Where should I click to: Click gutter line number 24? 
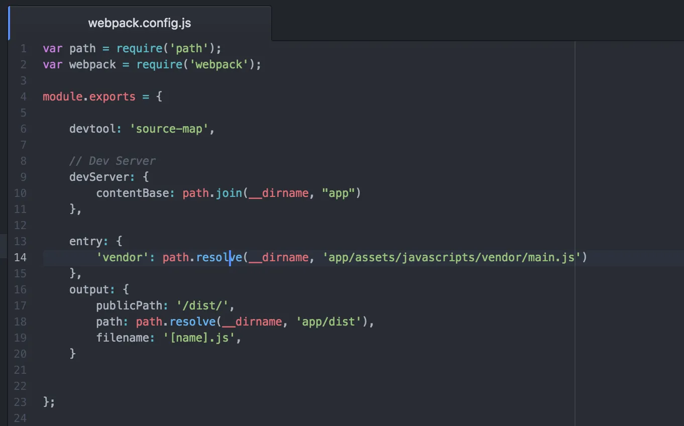coord(21,418)
